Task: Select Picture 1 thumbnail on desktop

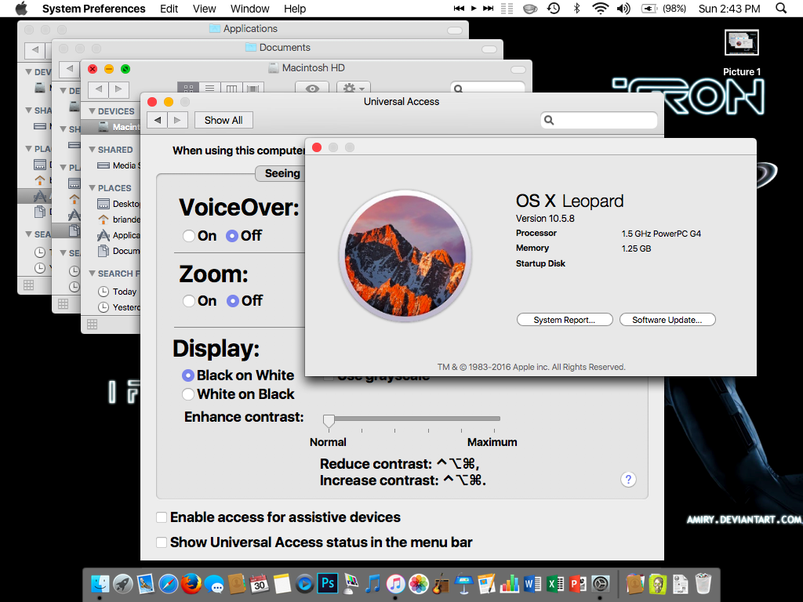Action: [x=742, y=42]
